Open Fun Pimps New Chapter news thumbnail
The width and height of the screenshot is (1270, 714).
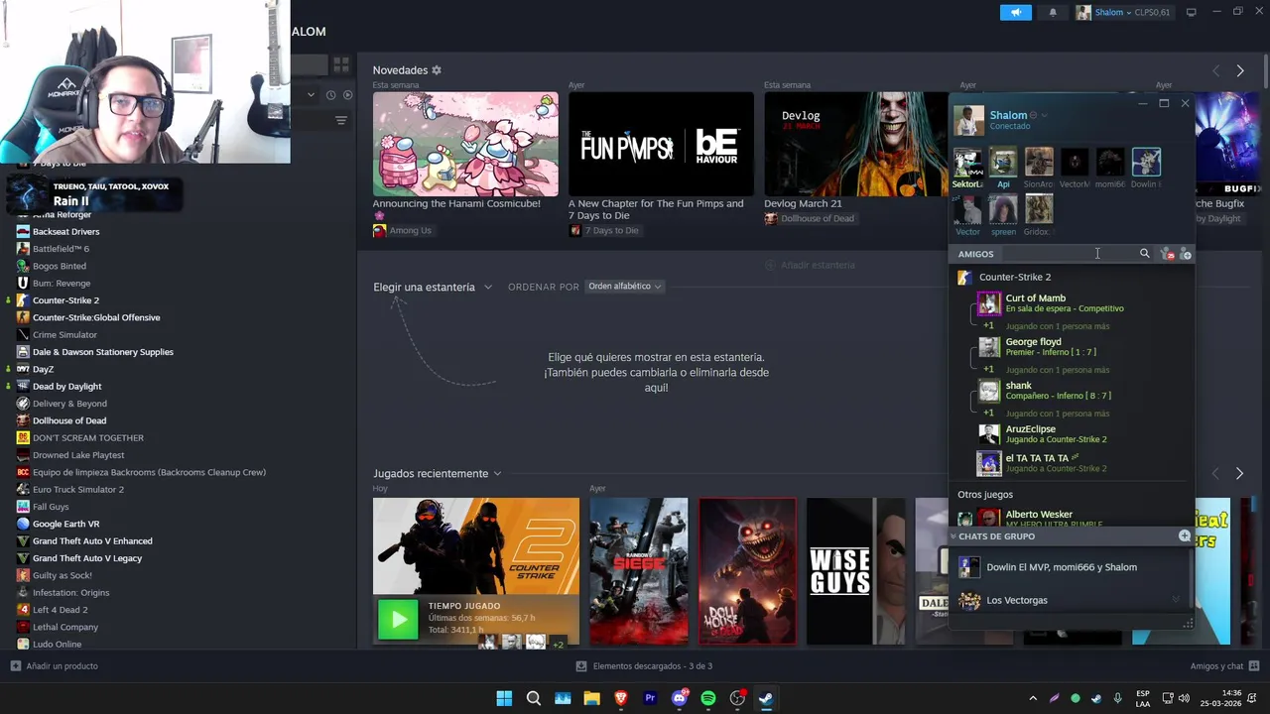tap(661, 144)
